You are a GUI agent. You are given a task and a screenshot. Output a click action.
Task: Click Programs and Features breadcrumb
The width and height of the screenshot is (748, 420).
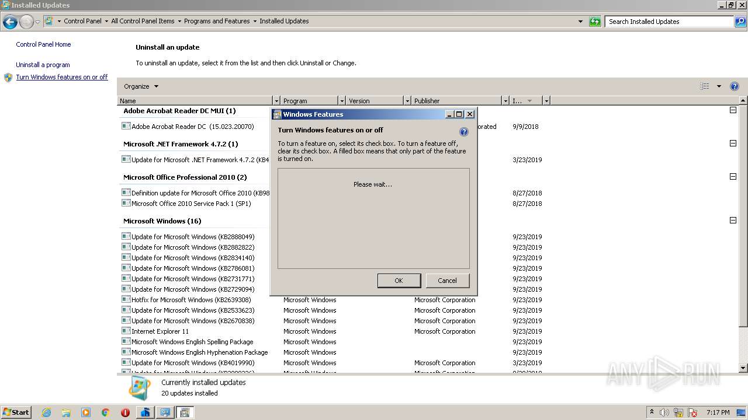pos(217,21)
